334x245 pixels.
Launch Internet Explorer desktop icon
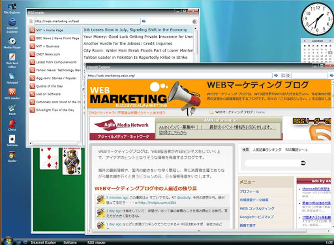tap(12, 25)
